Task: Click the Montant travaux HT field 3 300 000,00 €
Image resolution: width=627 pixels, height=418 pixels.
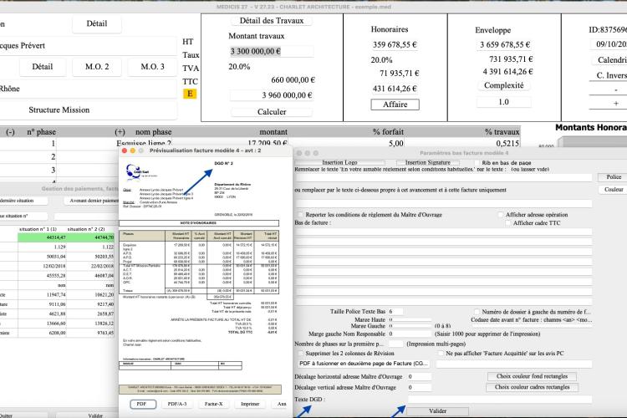Action: pyautogui.click(x=271, y=51)
